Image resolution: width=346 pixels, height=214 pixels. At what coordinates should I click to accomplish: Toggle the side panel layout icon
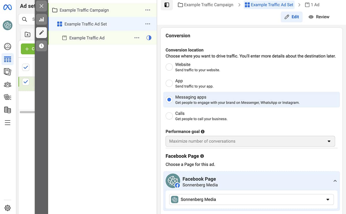[167, 5]
